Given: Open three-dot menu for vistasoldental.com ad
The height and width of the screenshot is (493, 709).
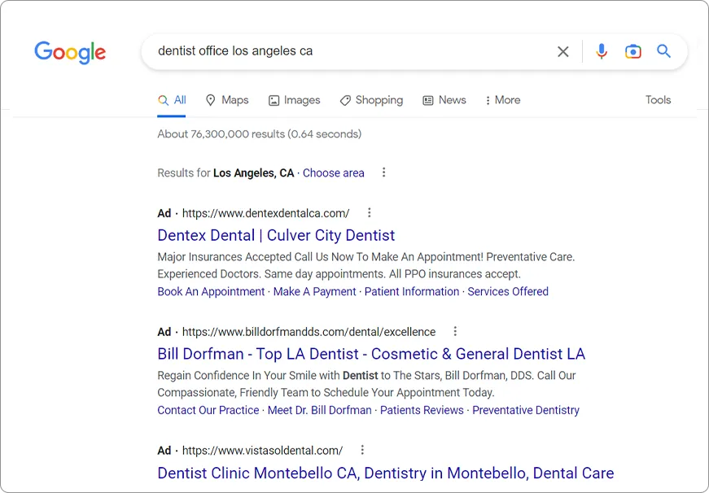Looking at the screenshot, I should pos(362,450).
